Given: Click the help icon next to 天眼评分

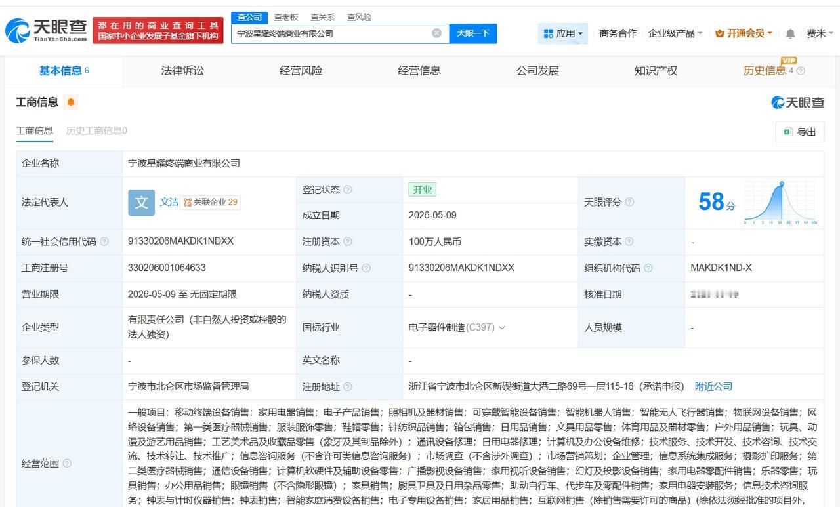Looking at the screenshot, I should pos(629,202).
